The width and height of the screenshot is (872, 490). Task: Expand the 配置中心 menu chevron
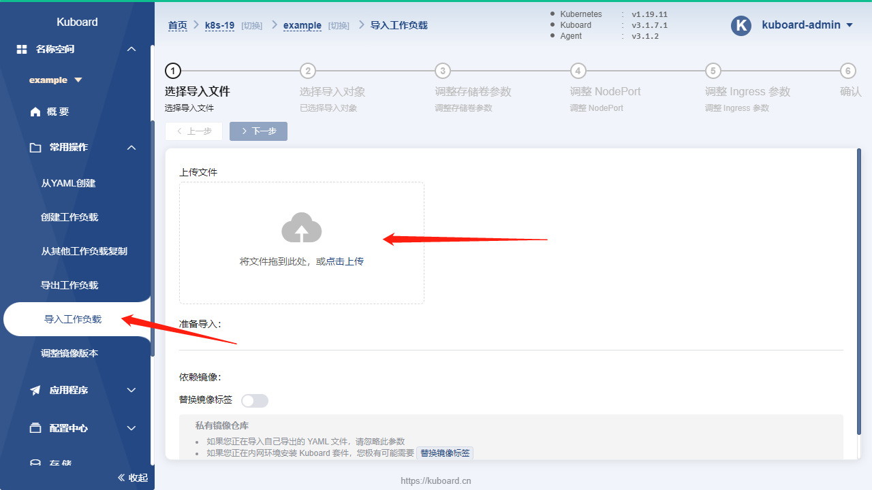(x=132, y=428)
